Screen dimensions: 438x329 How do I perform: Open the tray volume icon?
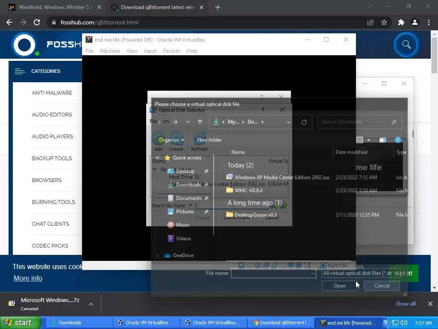403,323
